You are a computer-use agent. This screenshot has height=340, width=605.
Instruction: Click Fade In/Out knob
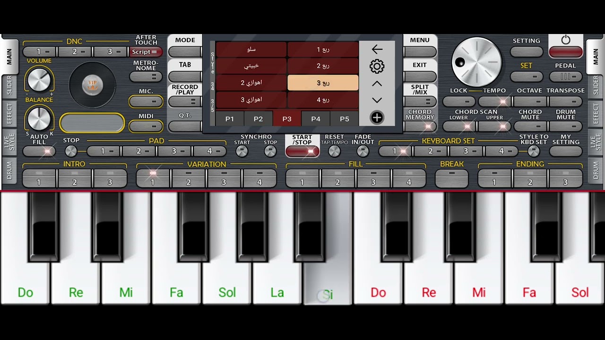[363, 151]
